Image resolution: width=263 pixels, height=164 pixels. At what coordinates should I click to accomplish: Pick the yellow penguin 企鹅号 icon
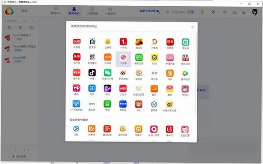(108, 41)
